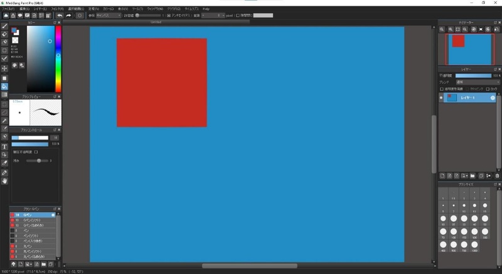This screenshot has width=502, height=274.
Task: Select the Gペン(ソフト) brush
Action: click(x=33, y=220)
